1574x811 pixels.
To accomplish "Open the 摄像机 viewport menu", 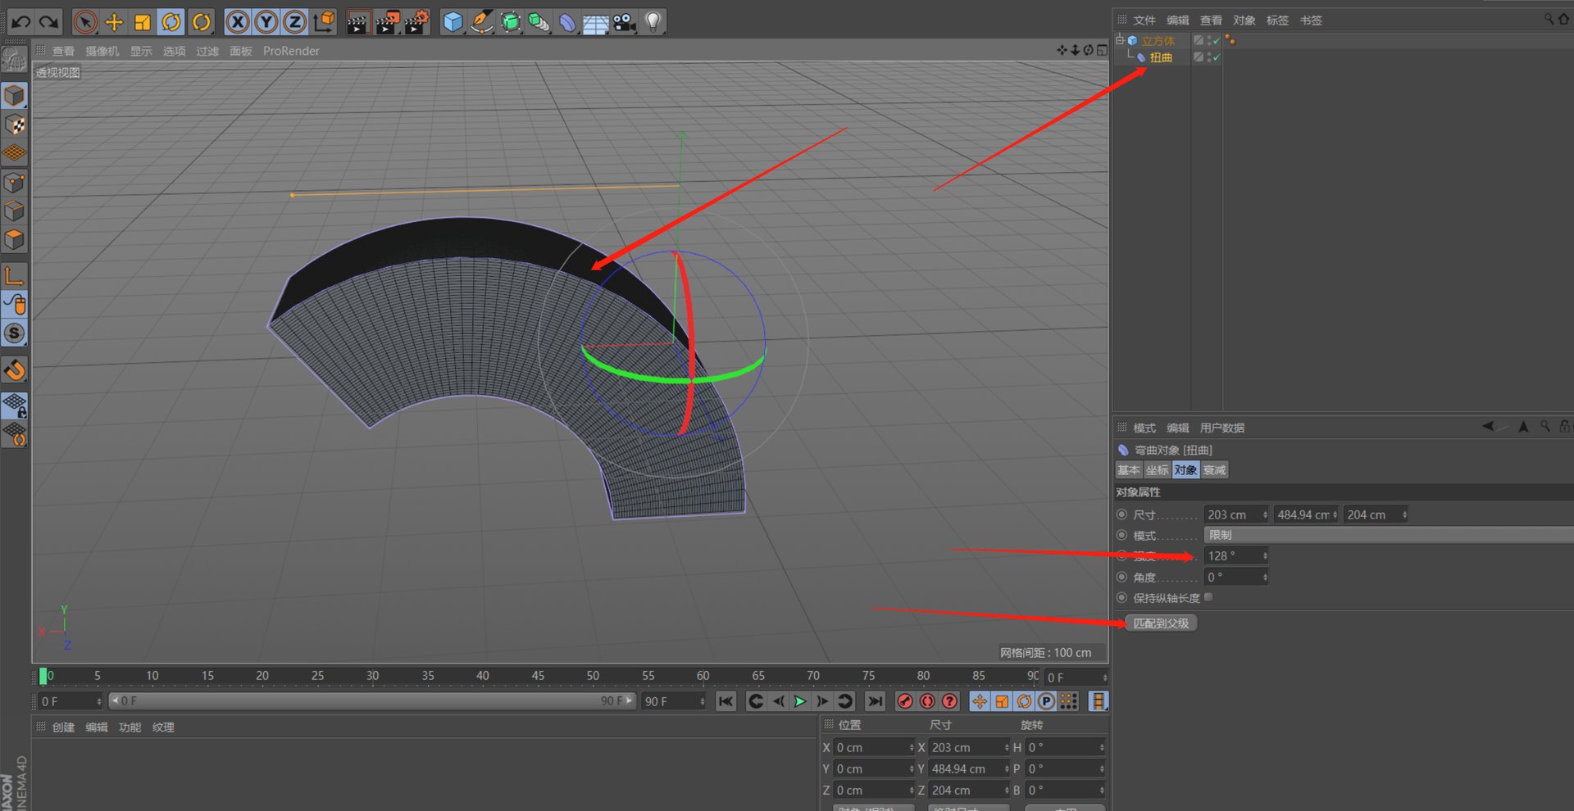I will 102,51.
